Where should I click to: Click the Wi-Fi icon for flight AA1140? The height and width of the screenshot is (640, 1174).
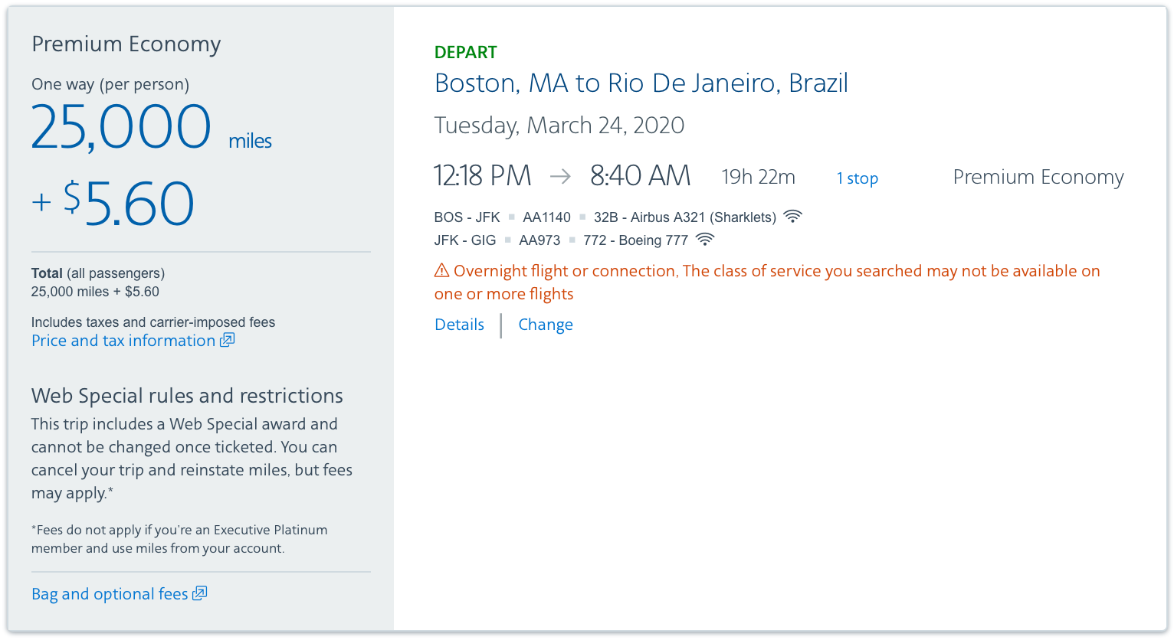pos(792,217)
